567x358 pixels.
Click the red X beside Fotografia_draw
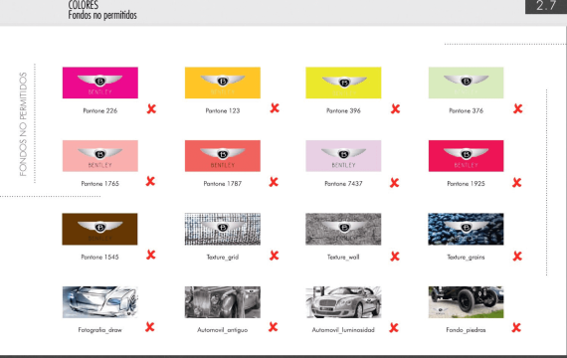click(149, 327)
